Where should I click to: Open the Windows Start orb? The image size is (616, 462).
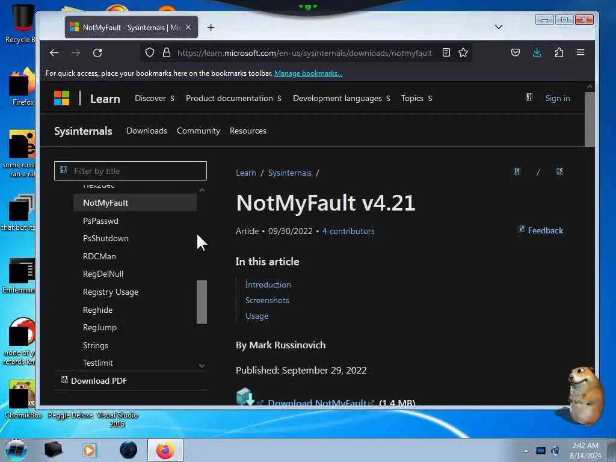pyautogui.click(x=16, y=450)
